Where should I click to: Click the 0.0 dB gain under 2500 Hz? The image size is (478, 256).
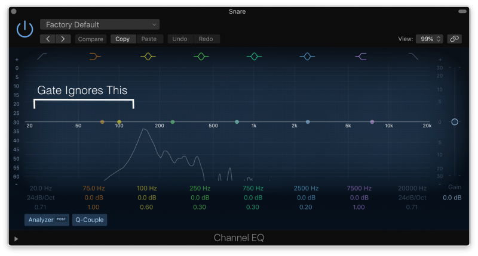(306, 198)
